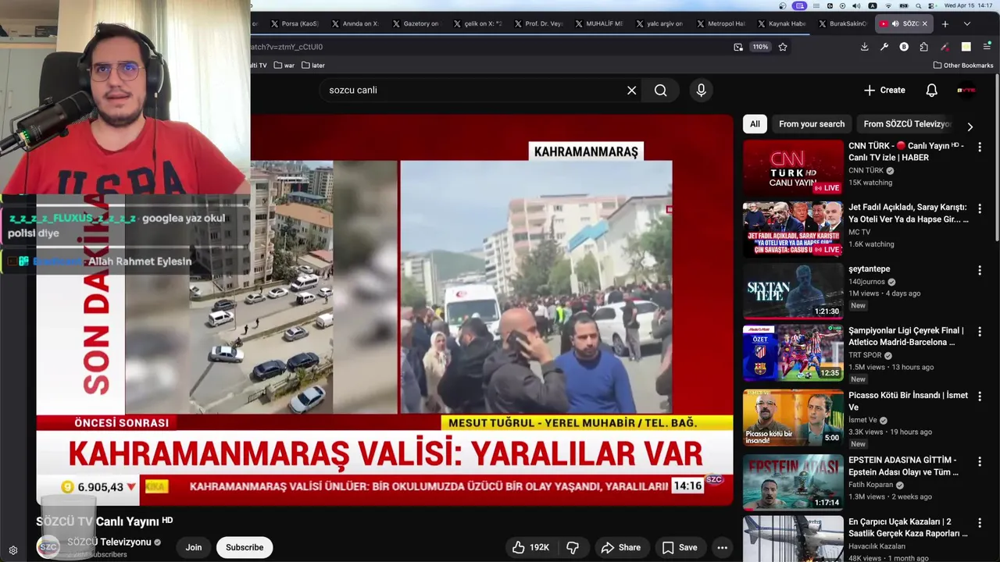
Task: Open YouTube notifications bell
Action: (931, 91)
